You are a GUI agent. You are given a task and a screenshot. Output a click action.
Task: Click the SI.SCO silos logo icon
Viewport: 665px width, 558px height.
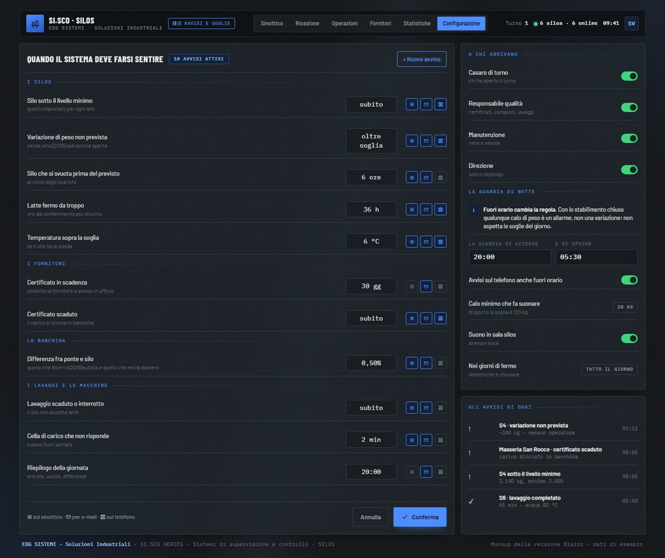35,23
